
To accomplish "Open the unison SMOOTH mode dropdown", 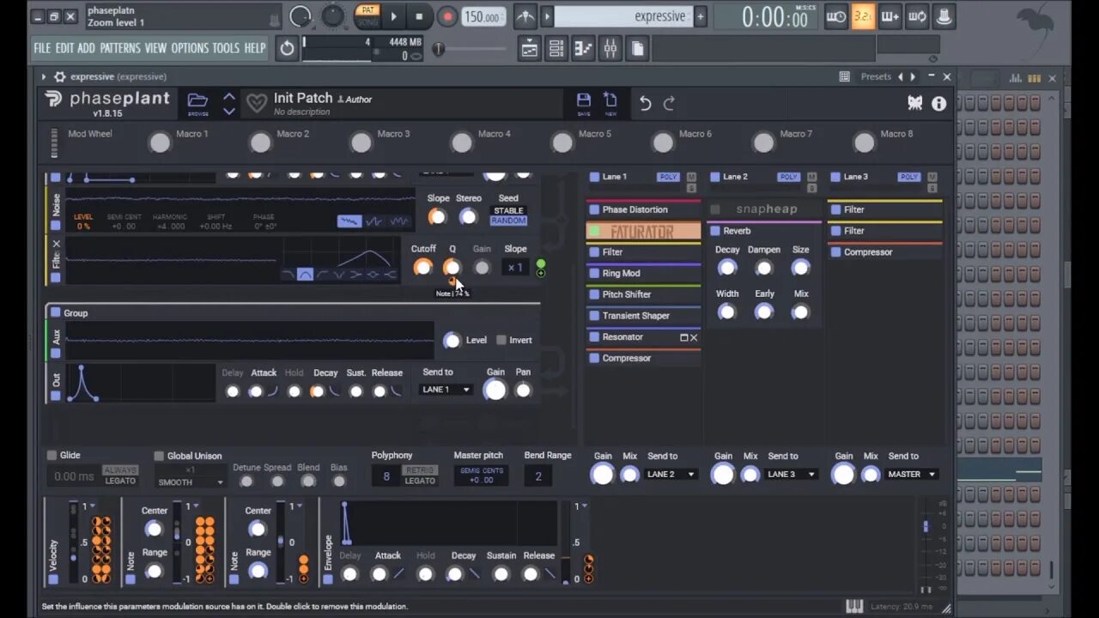I will pos(190,482).
